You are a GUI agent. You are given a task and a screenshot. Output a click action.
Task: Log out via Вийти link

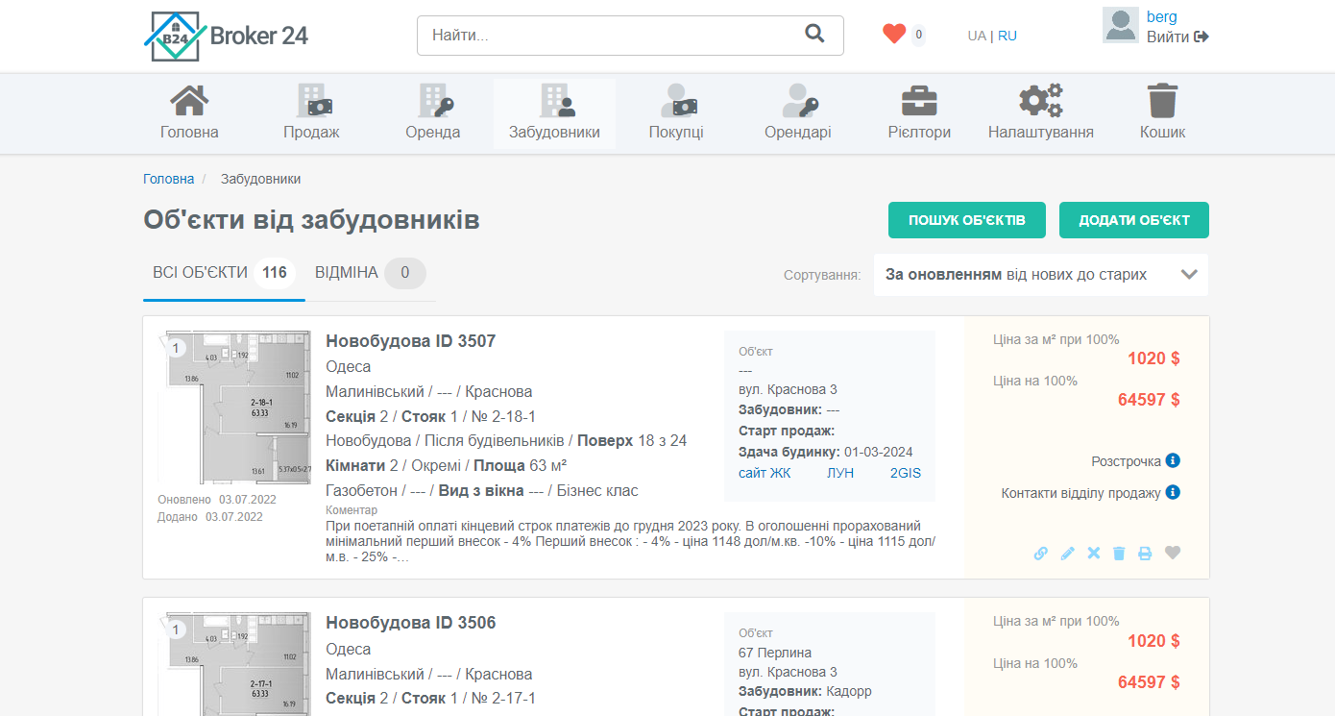point(1177,37)
